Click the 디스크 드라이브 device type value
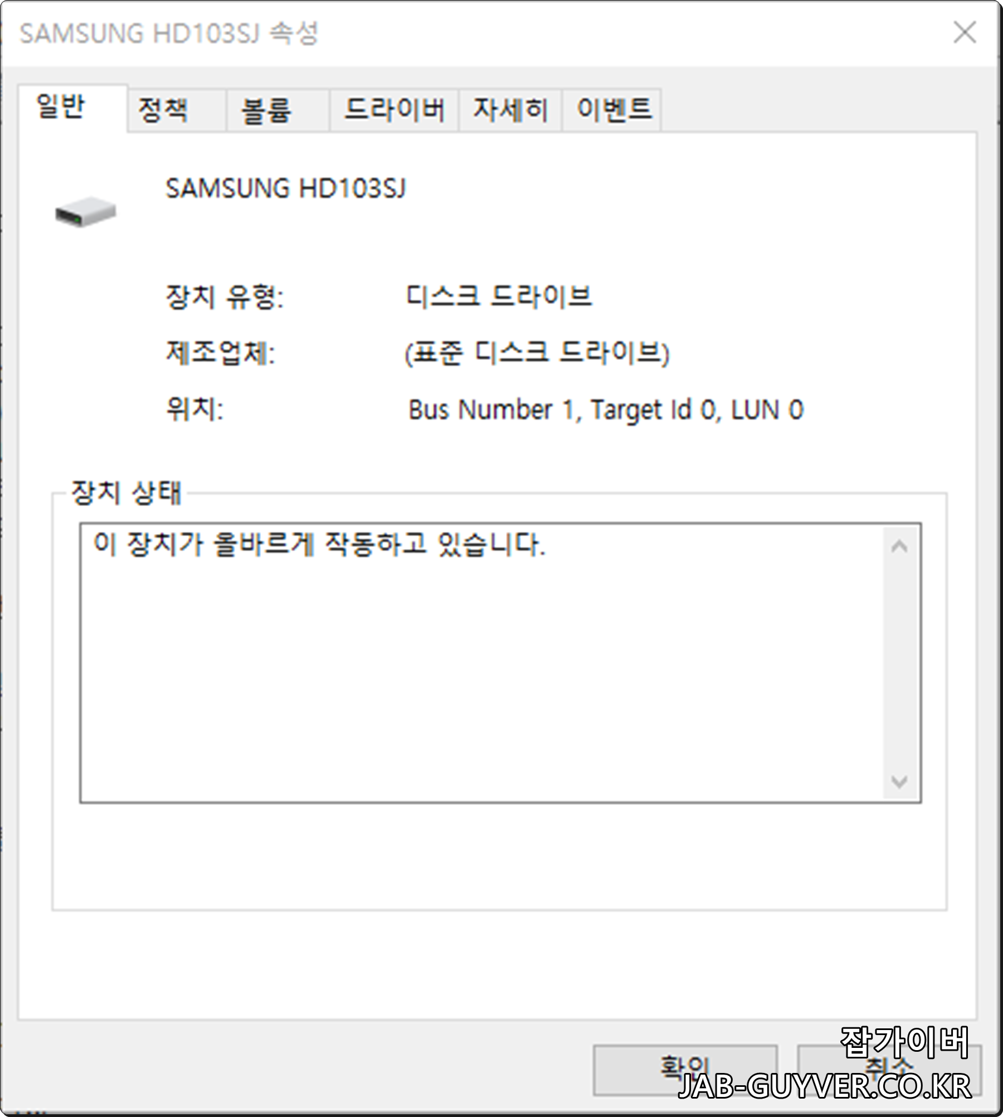This screenshot has height=1117, width=1003. pos(499,295)
